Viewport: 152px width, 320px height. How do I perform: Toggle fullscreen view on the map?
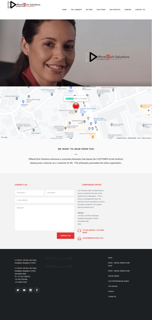click(x=148, y=90)
